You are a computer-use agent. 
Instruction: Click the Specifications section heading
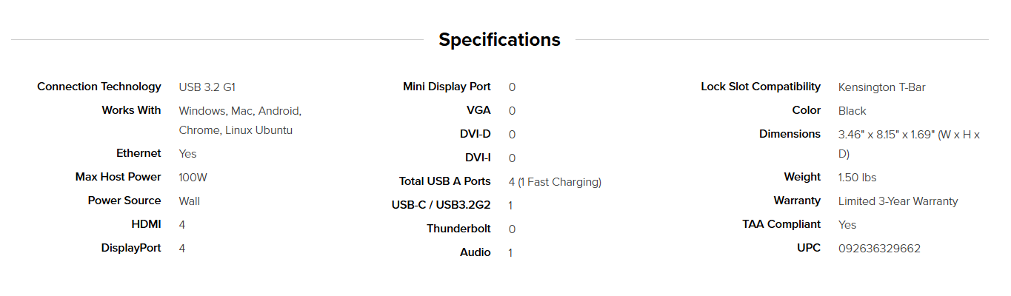tap(499, 39)
